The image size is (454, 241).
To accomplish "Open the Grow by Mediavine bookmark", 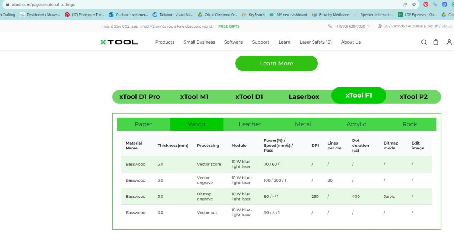I will pyautogui.click(x=331, y=15).
